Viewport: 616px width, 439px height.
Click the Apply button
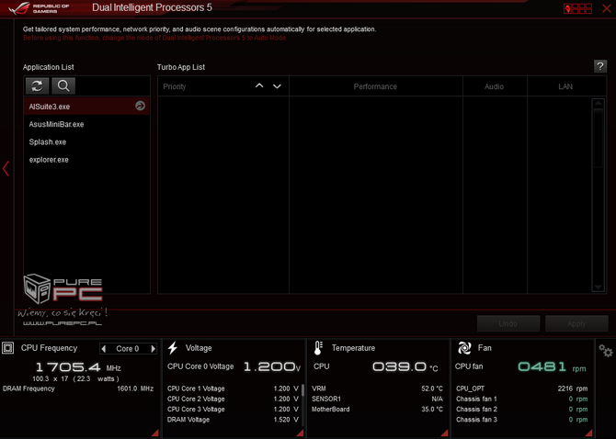576,323
